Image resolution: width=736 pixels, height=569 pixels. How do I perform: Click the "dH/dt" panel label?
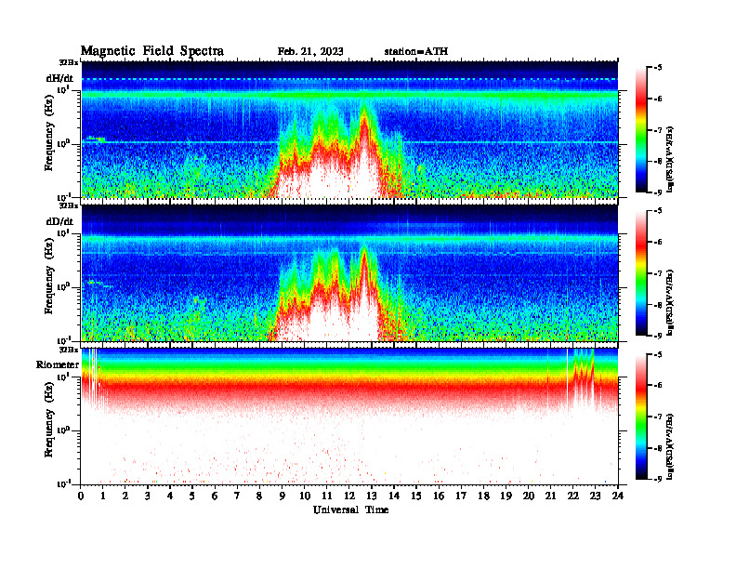(59, 78)
